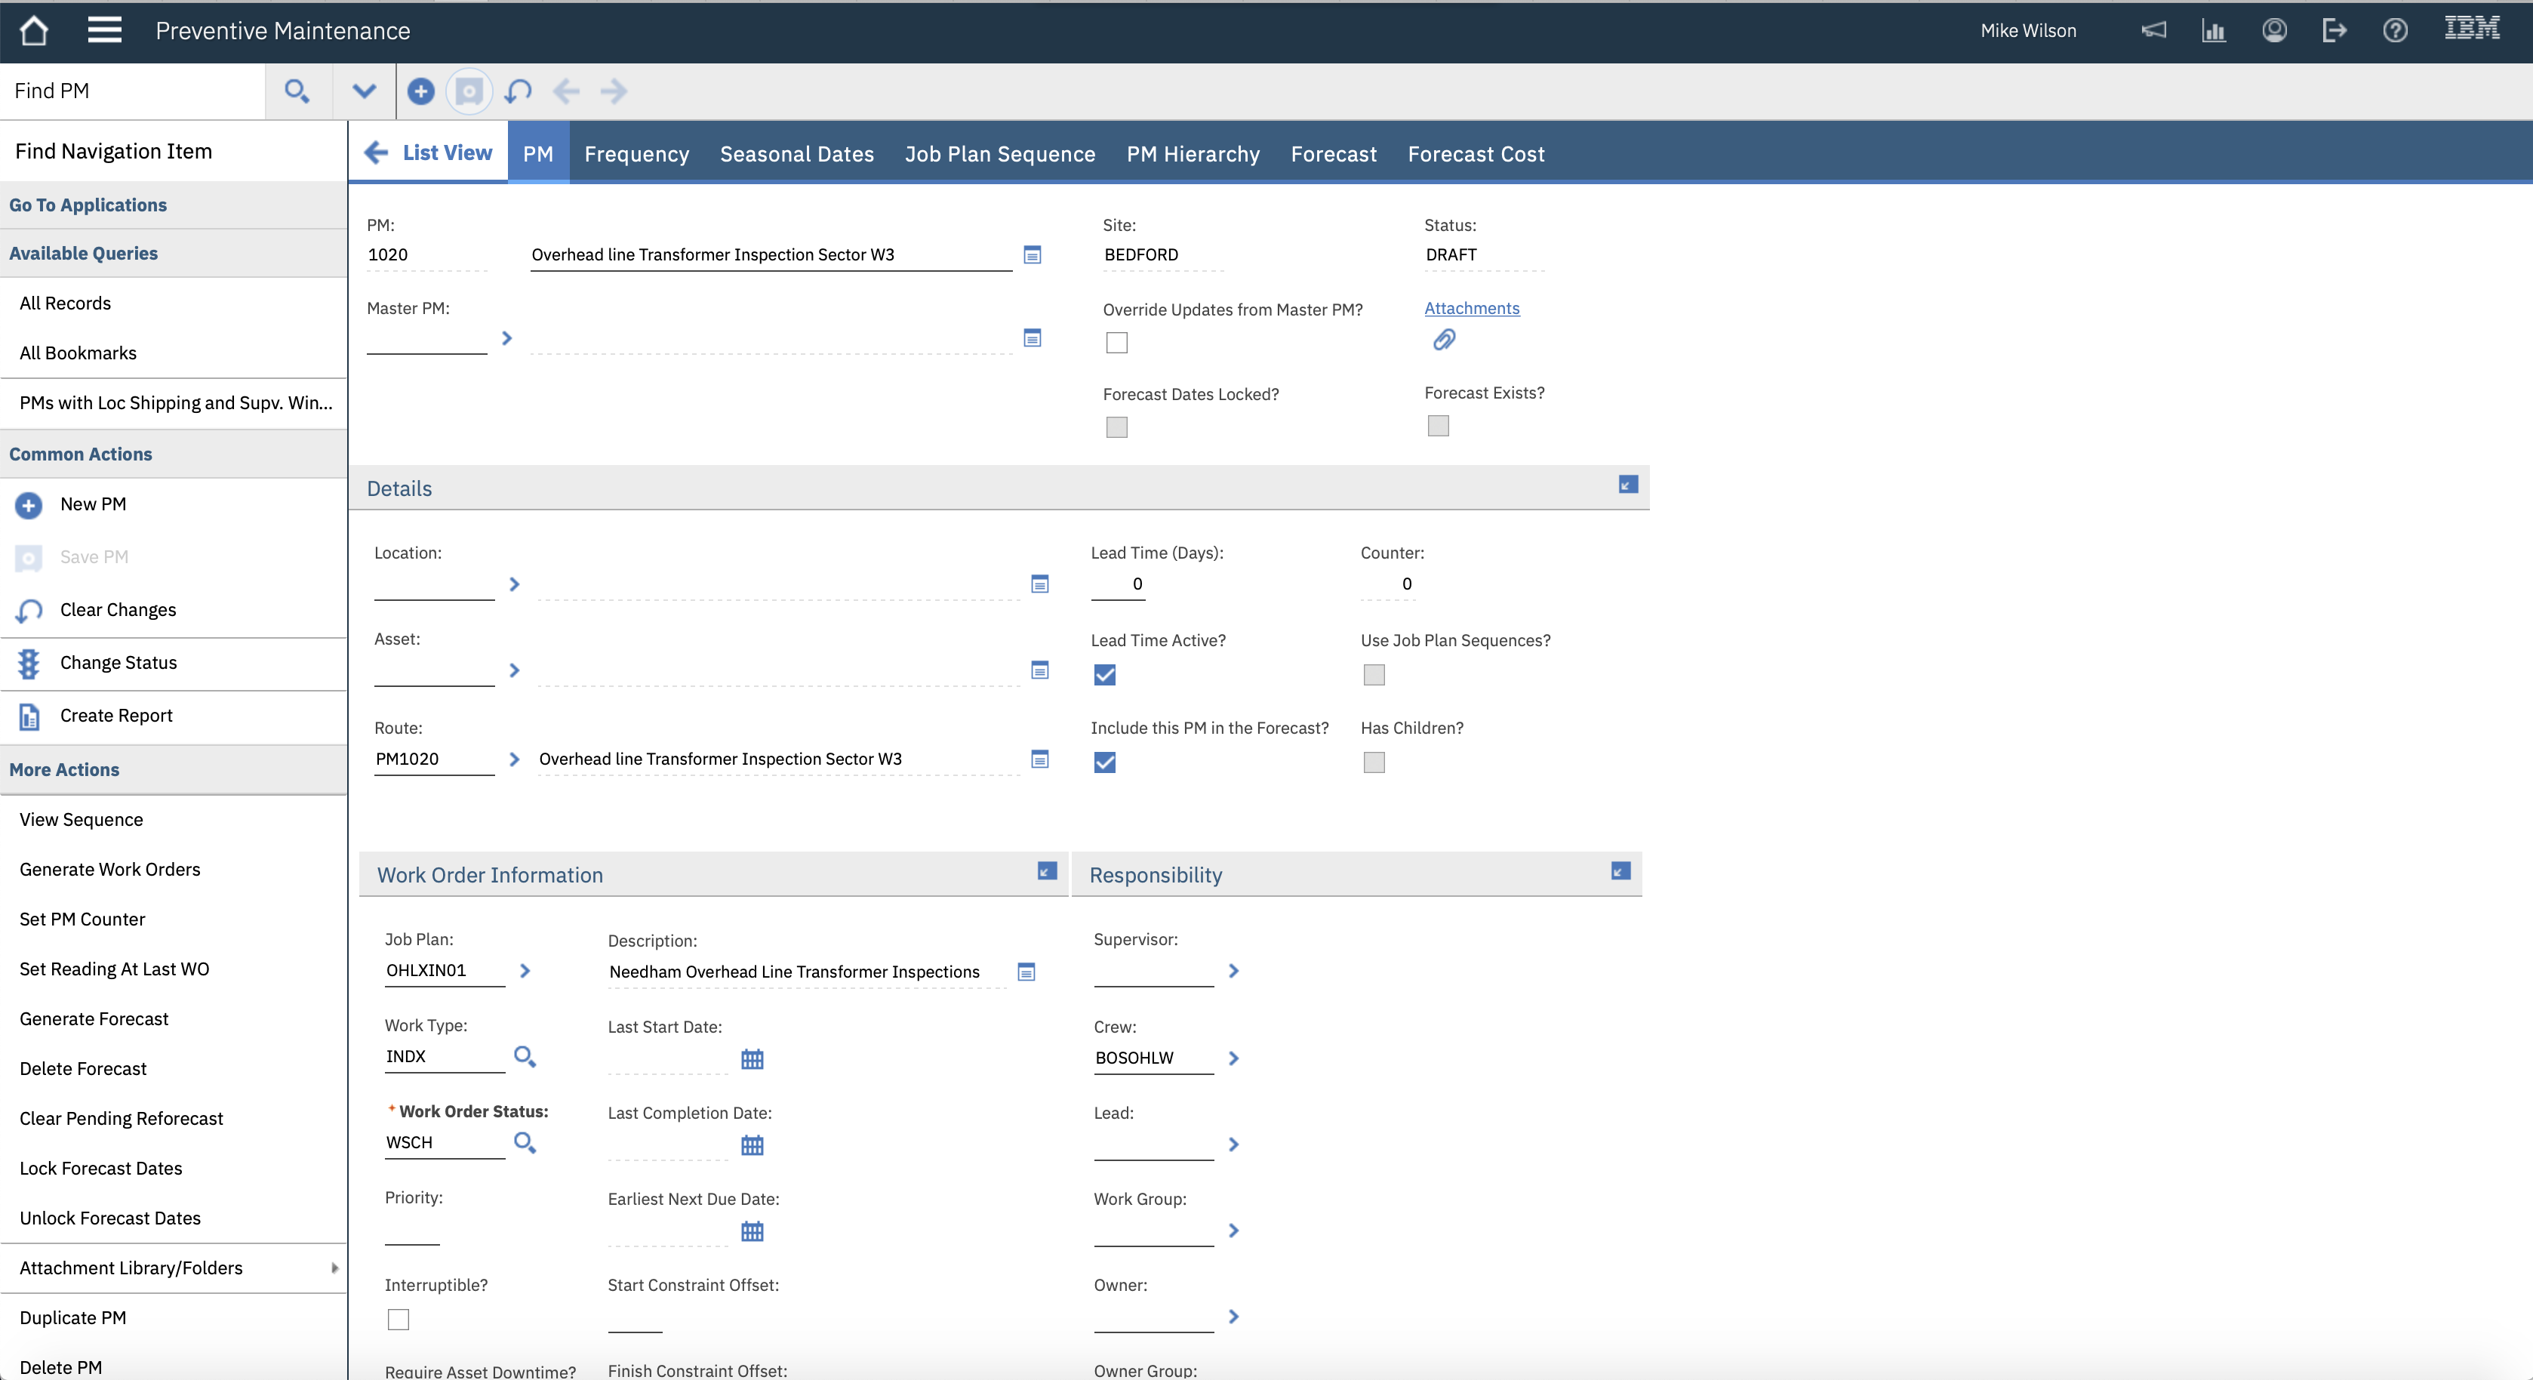Open the Reports bar chart icon

(2214, 30)
